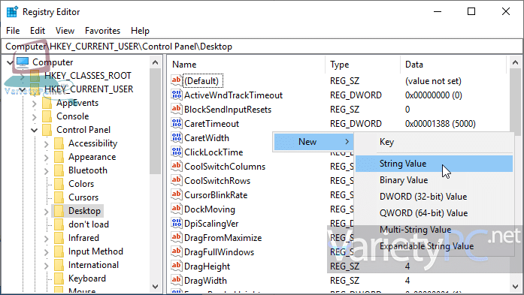
Task: Click the BlockSendInputResets string icon
Action: 177,110
